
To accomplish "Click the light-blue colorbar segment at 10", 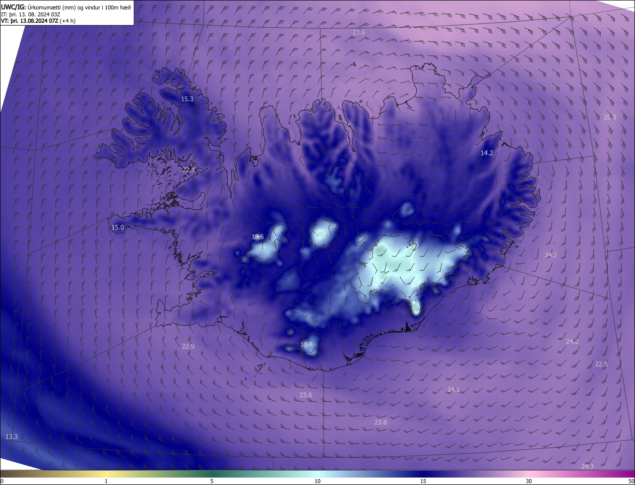I will [x=317, y=474].
